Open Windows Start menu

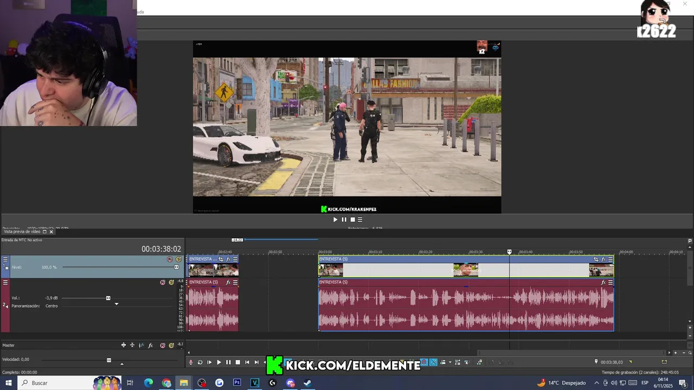click(x=8, y=383)
